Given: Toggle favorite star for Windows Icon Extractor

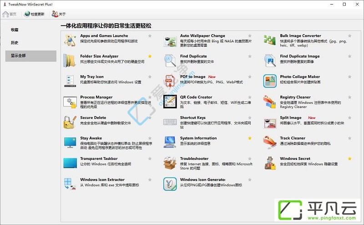Looking at the screenshot, I should tap(150, 179).
